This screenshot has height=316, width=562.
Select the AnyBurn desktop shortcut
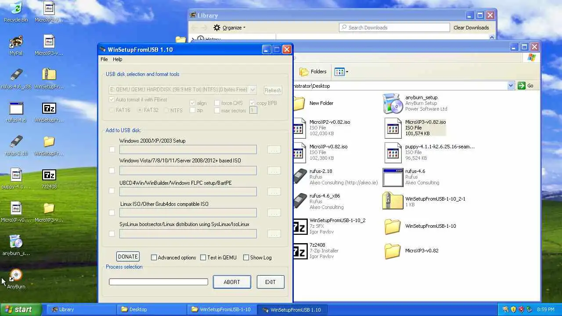[16, 276]
